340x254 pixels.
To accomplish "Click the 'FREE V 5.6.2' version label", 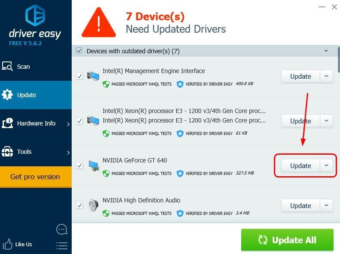I will point(25,43).
